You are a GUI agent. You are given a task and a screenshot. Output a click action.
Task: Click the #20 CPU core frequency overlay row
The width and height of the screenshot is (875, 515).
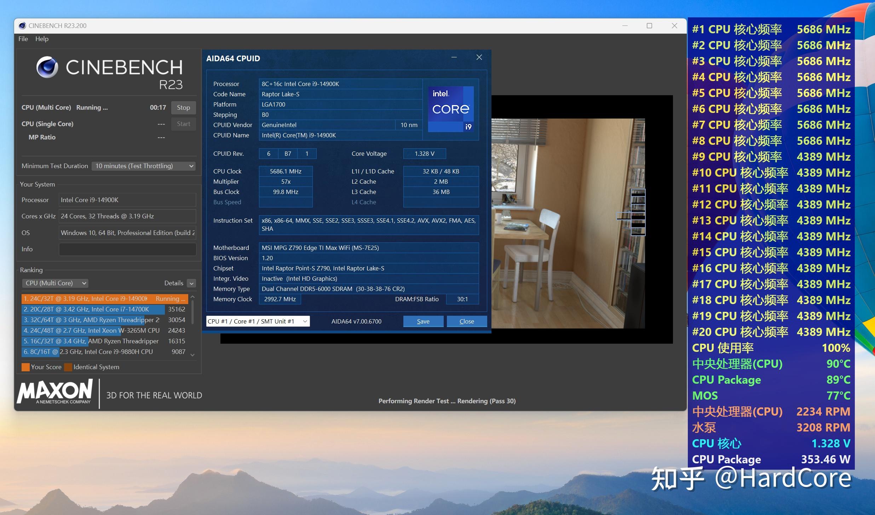(771, 332)
